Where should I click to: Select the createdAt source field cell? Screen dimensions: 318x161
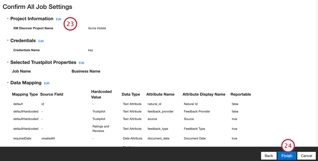(x=48, y=138)
